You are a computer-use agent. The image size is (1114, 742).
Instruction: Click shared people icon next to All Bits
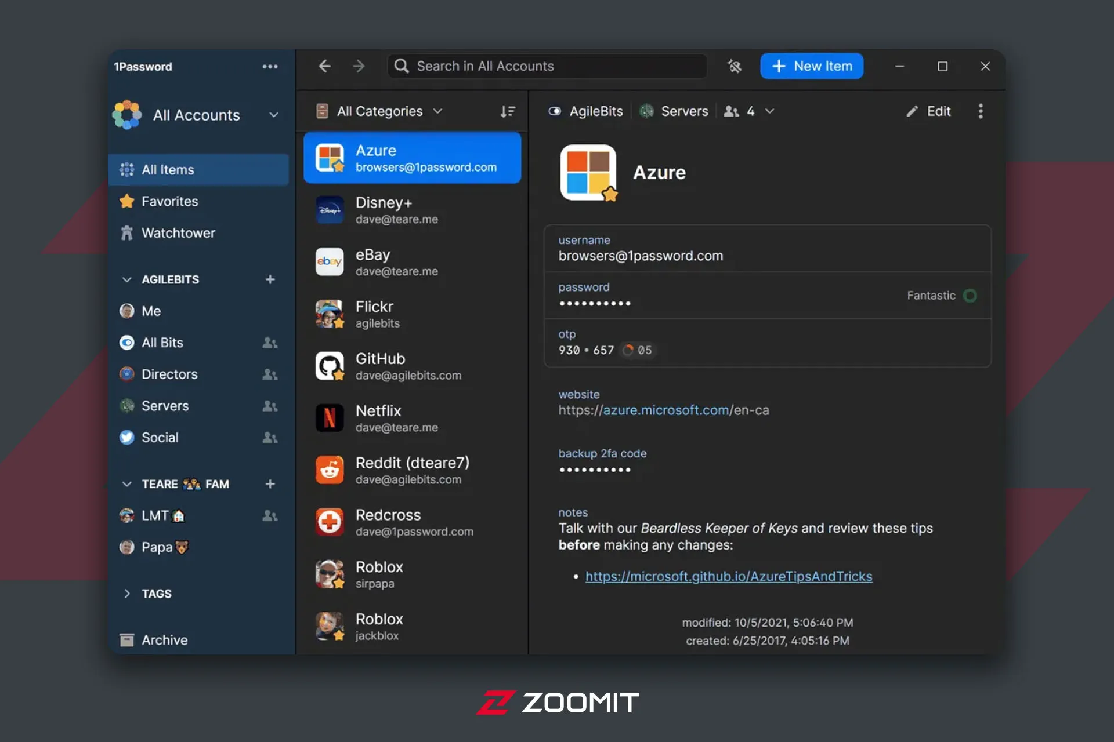(270, 343)
